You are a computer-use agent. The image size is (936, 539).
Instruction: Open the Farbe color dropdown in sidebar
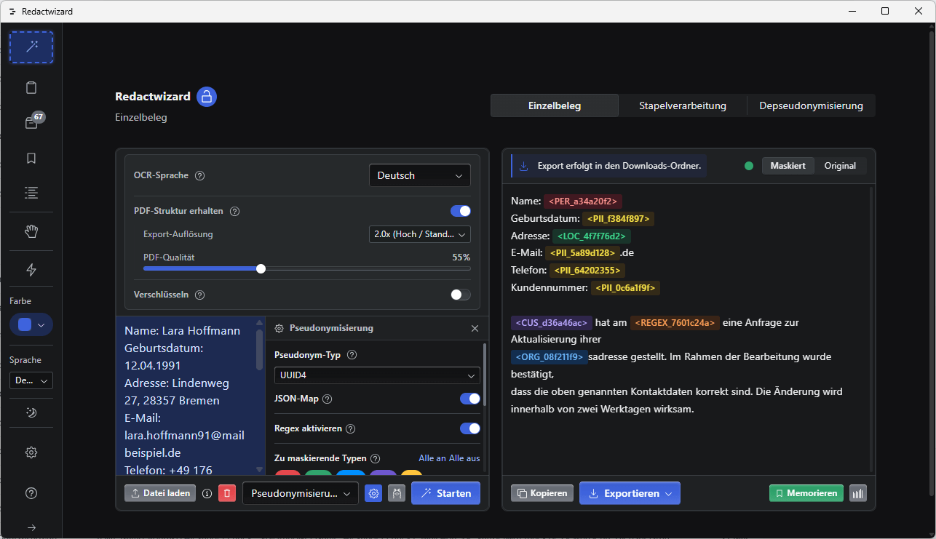click(31, 324)
